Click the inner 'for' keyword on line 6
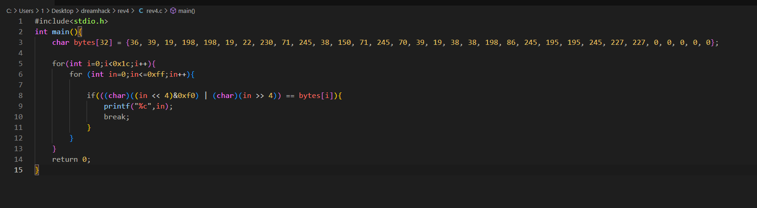 (x=76, y=74)
